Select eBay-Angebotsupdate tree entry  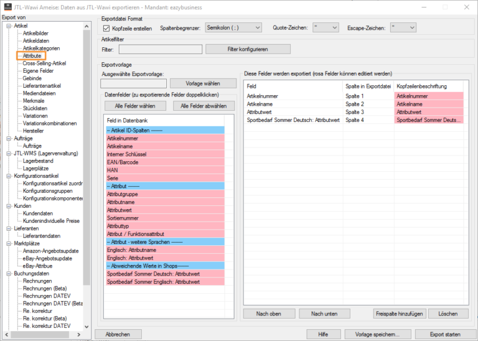pos(47,258)
